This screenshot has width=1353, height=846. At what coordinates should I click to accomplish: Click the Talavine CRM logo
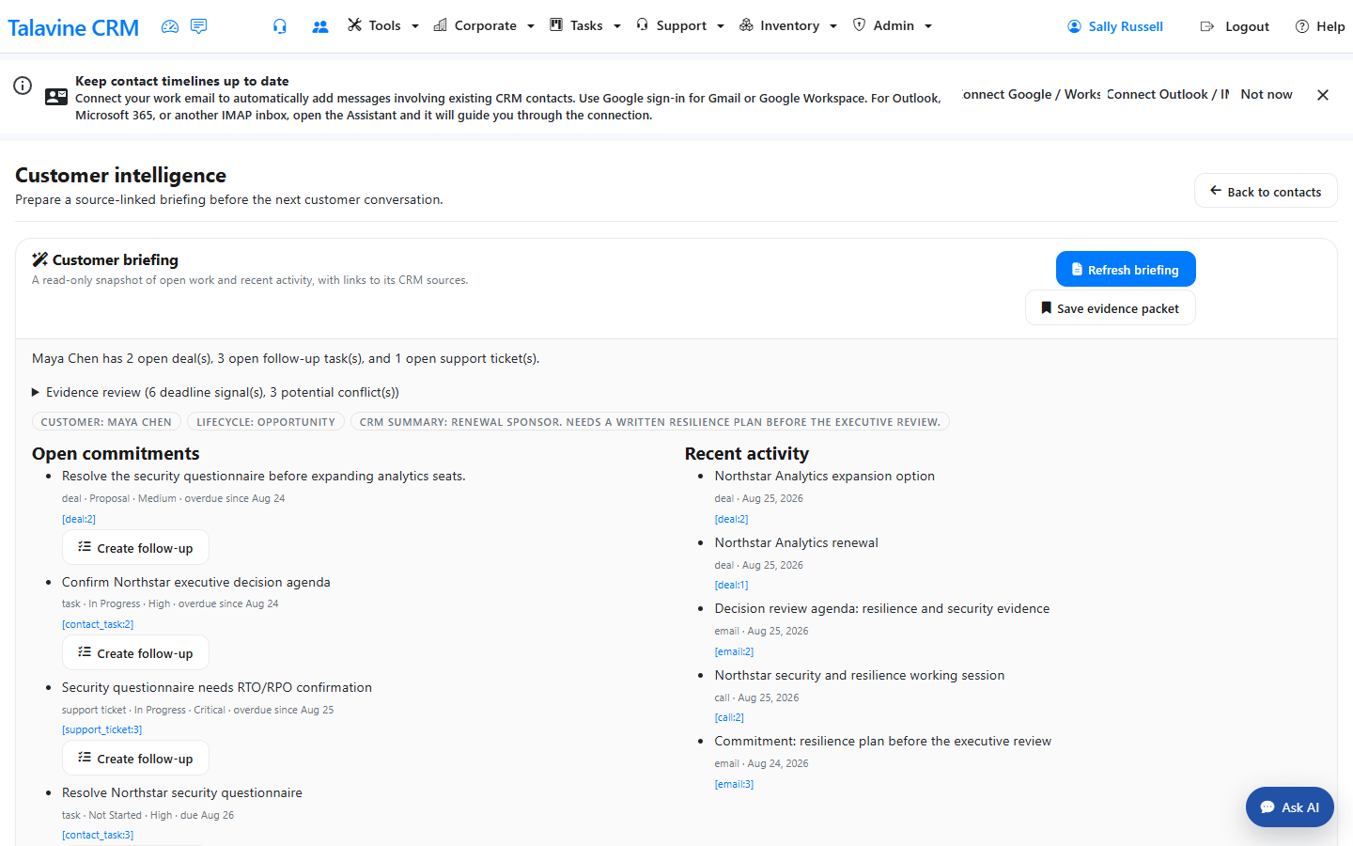coord(73,27)
